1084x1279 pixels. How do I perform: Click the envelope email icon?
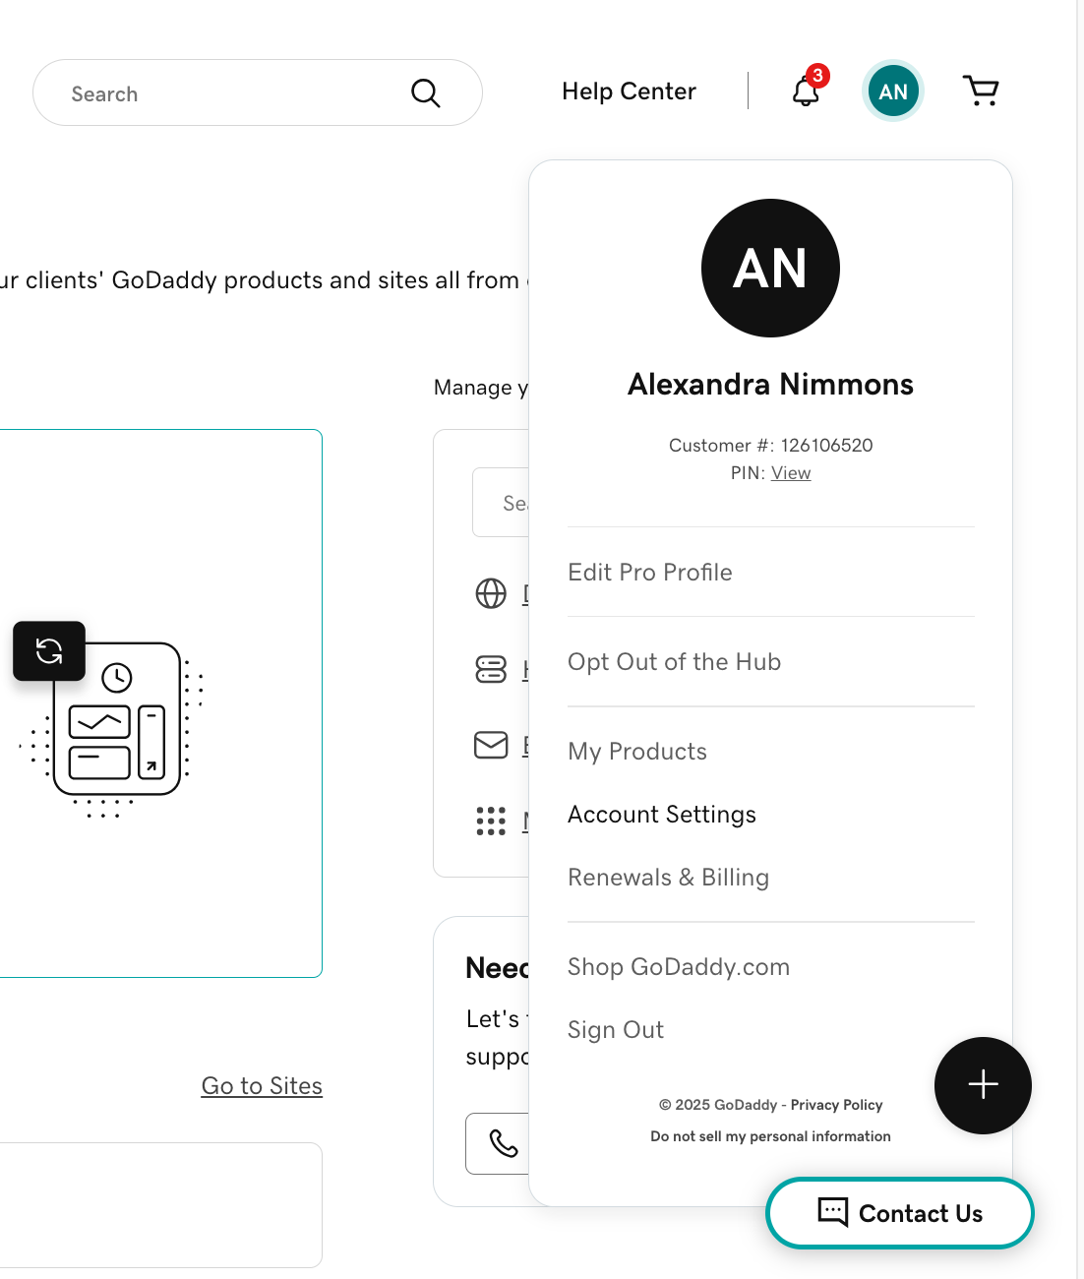tap(491, 745)
